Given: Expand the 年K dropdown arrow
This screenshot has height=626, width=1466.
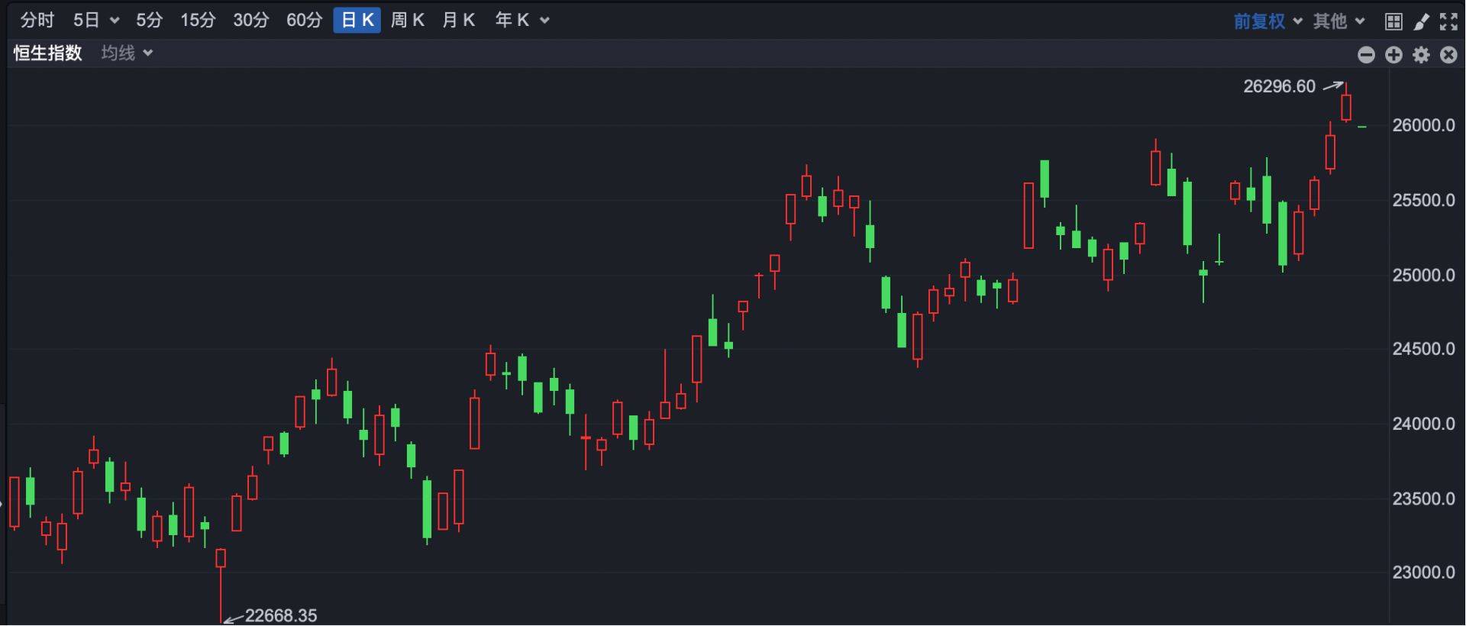Looking at the screenshot, I should 544,21.
